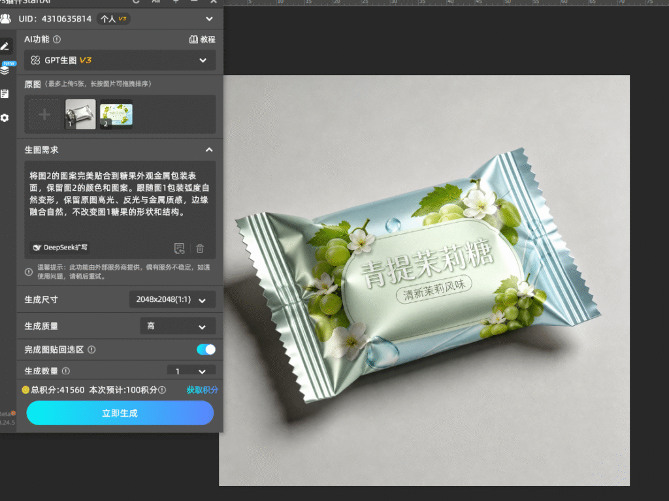
Task: Delete prompt text with the trash icon
Action: [200, 248]
